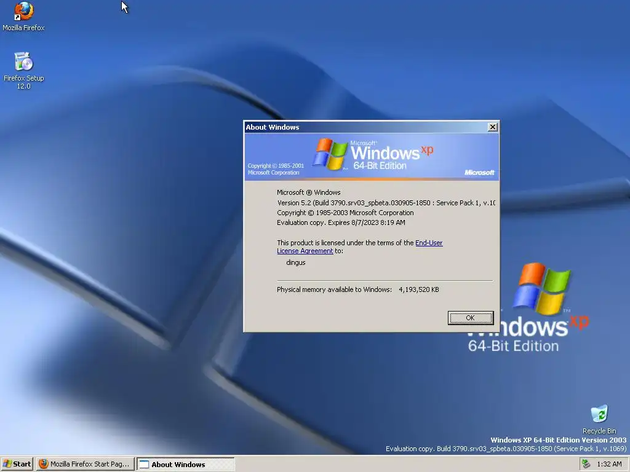Click the About Windows taskbar button
The image size is (630, 472).
(x=186, y=465)
